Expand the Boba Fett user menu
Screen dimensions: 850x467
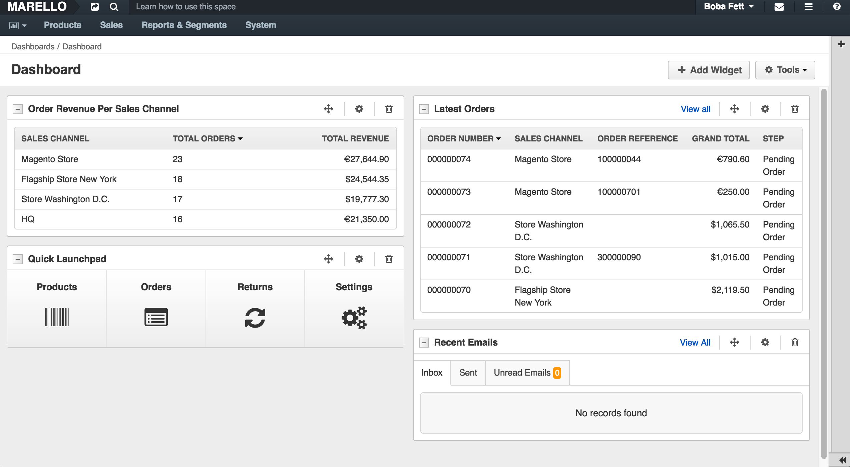point(729,7)
